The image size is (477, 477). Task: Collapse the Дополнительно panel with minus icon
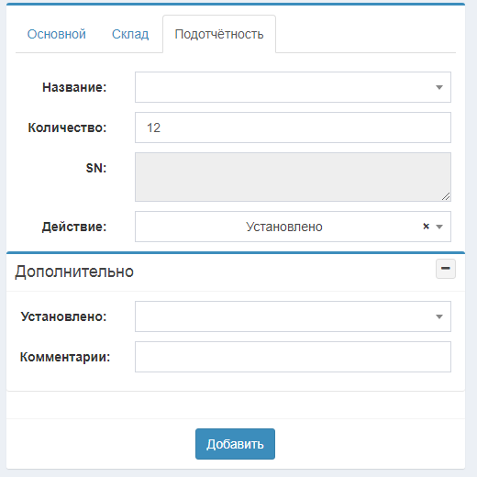pos(446,269)
